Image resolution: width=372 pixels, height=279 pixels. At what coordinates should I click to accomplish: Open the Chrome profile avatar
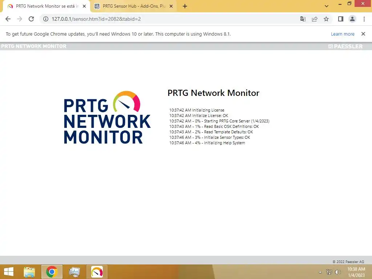coord(352,19)
